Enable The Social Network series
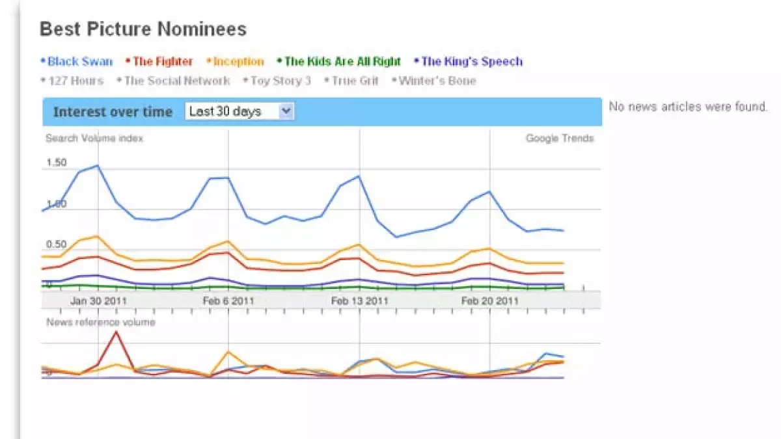Screen dimensions: 781x439 coord(176,81)
